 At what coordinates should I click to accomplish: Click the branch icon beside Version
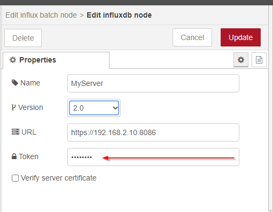pos(14,107)
